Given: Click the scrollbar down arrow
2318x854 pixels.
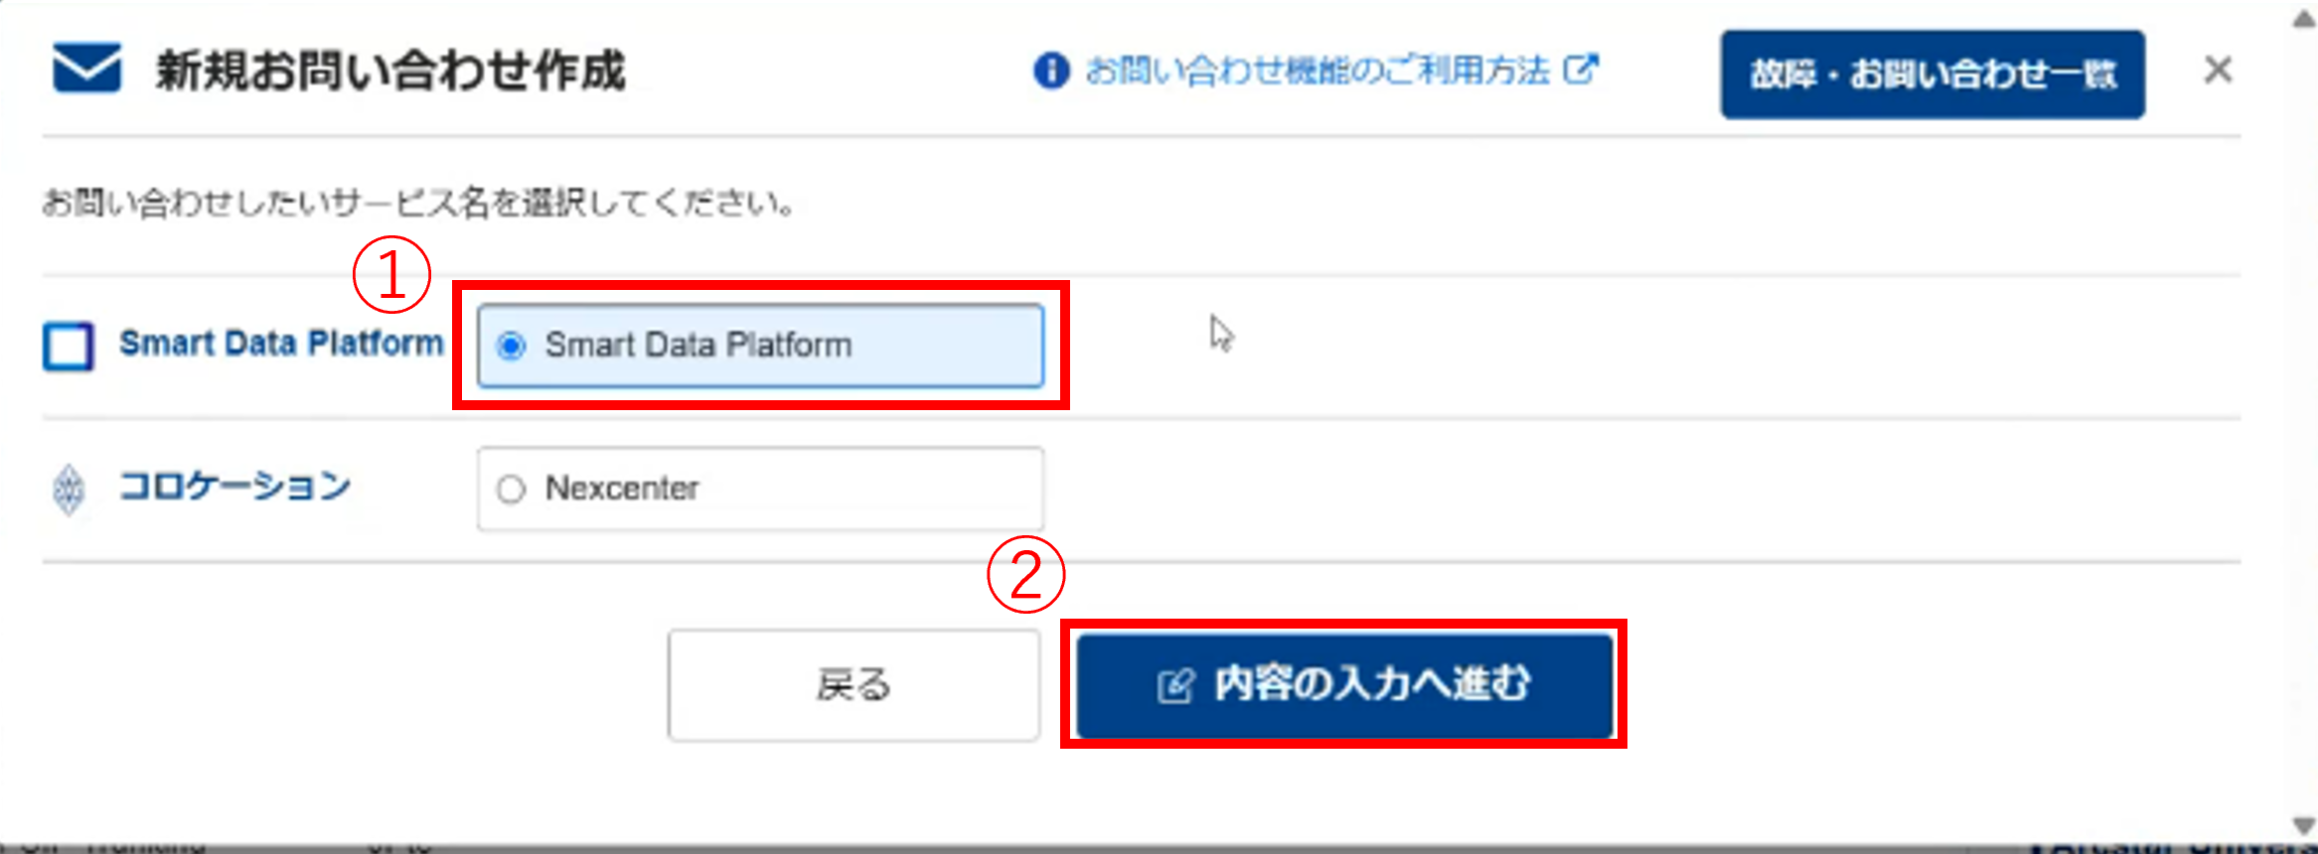Looking at the screenshot, I should pyautogui.click(x=2303, y=826).
